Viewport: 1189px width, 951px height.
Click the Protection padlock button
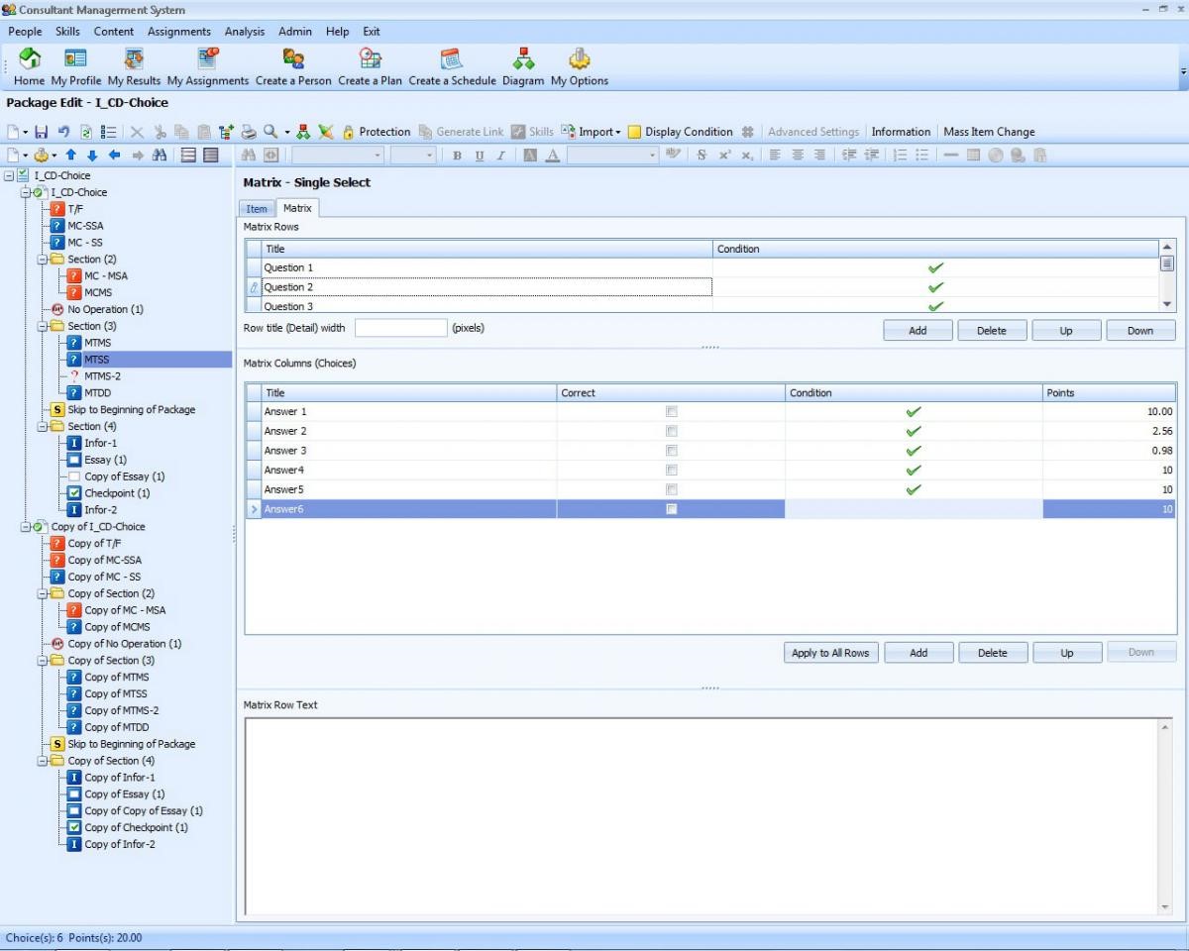click(376, 132)
